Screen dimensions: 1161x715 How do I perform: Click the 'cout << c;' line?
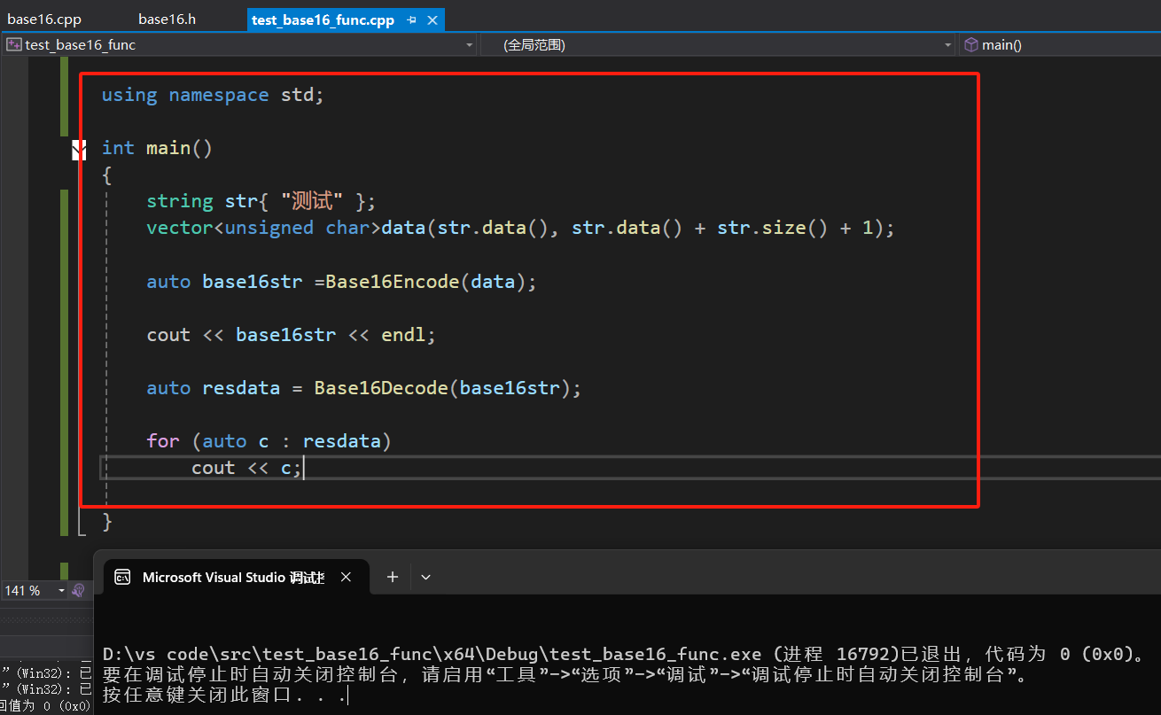pyautogui.click(x=247, y=468)
